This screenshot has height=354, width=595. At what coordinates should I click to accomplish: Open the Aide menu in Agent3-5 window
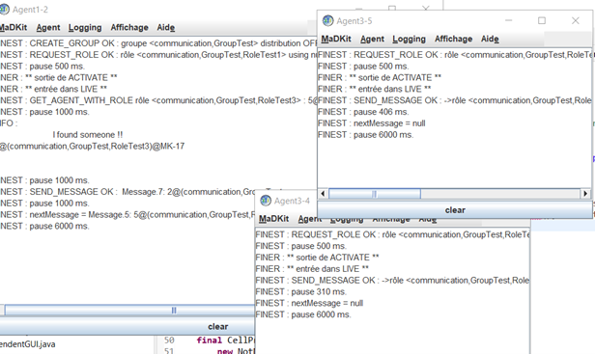[490, 39]
